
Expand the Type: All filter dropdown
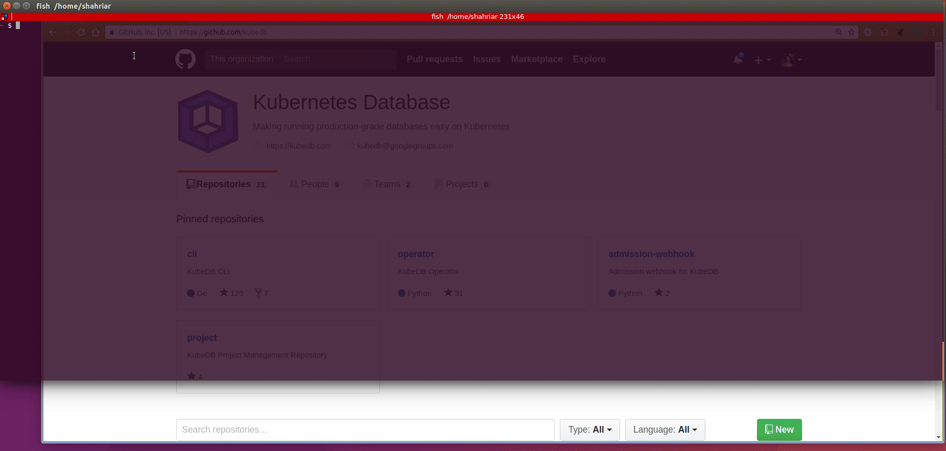coord(589,430)
